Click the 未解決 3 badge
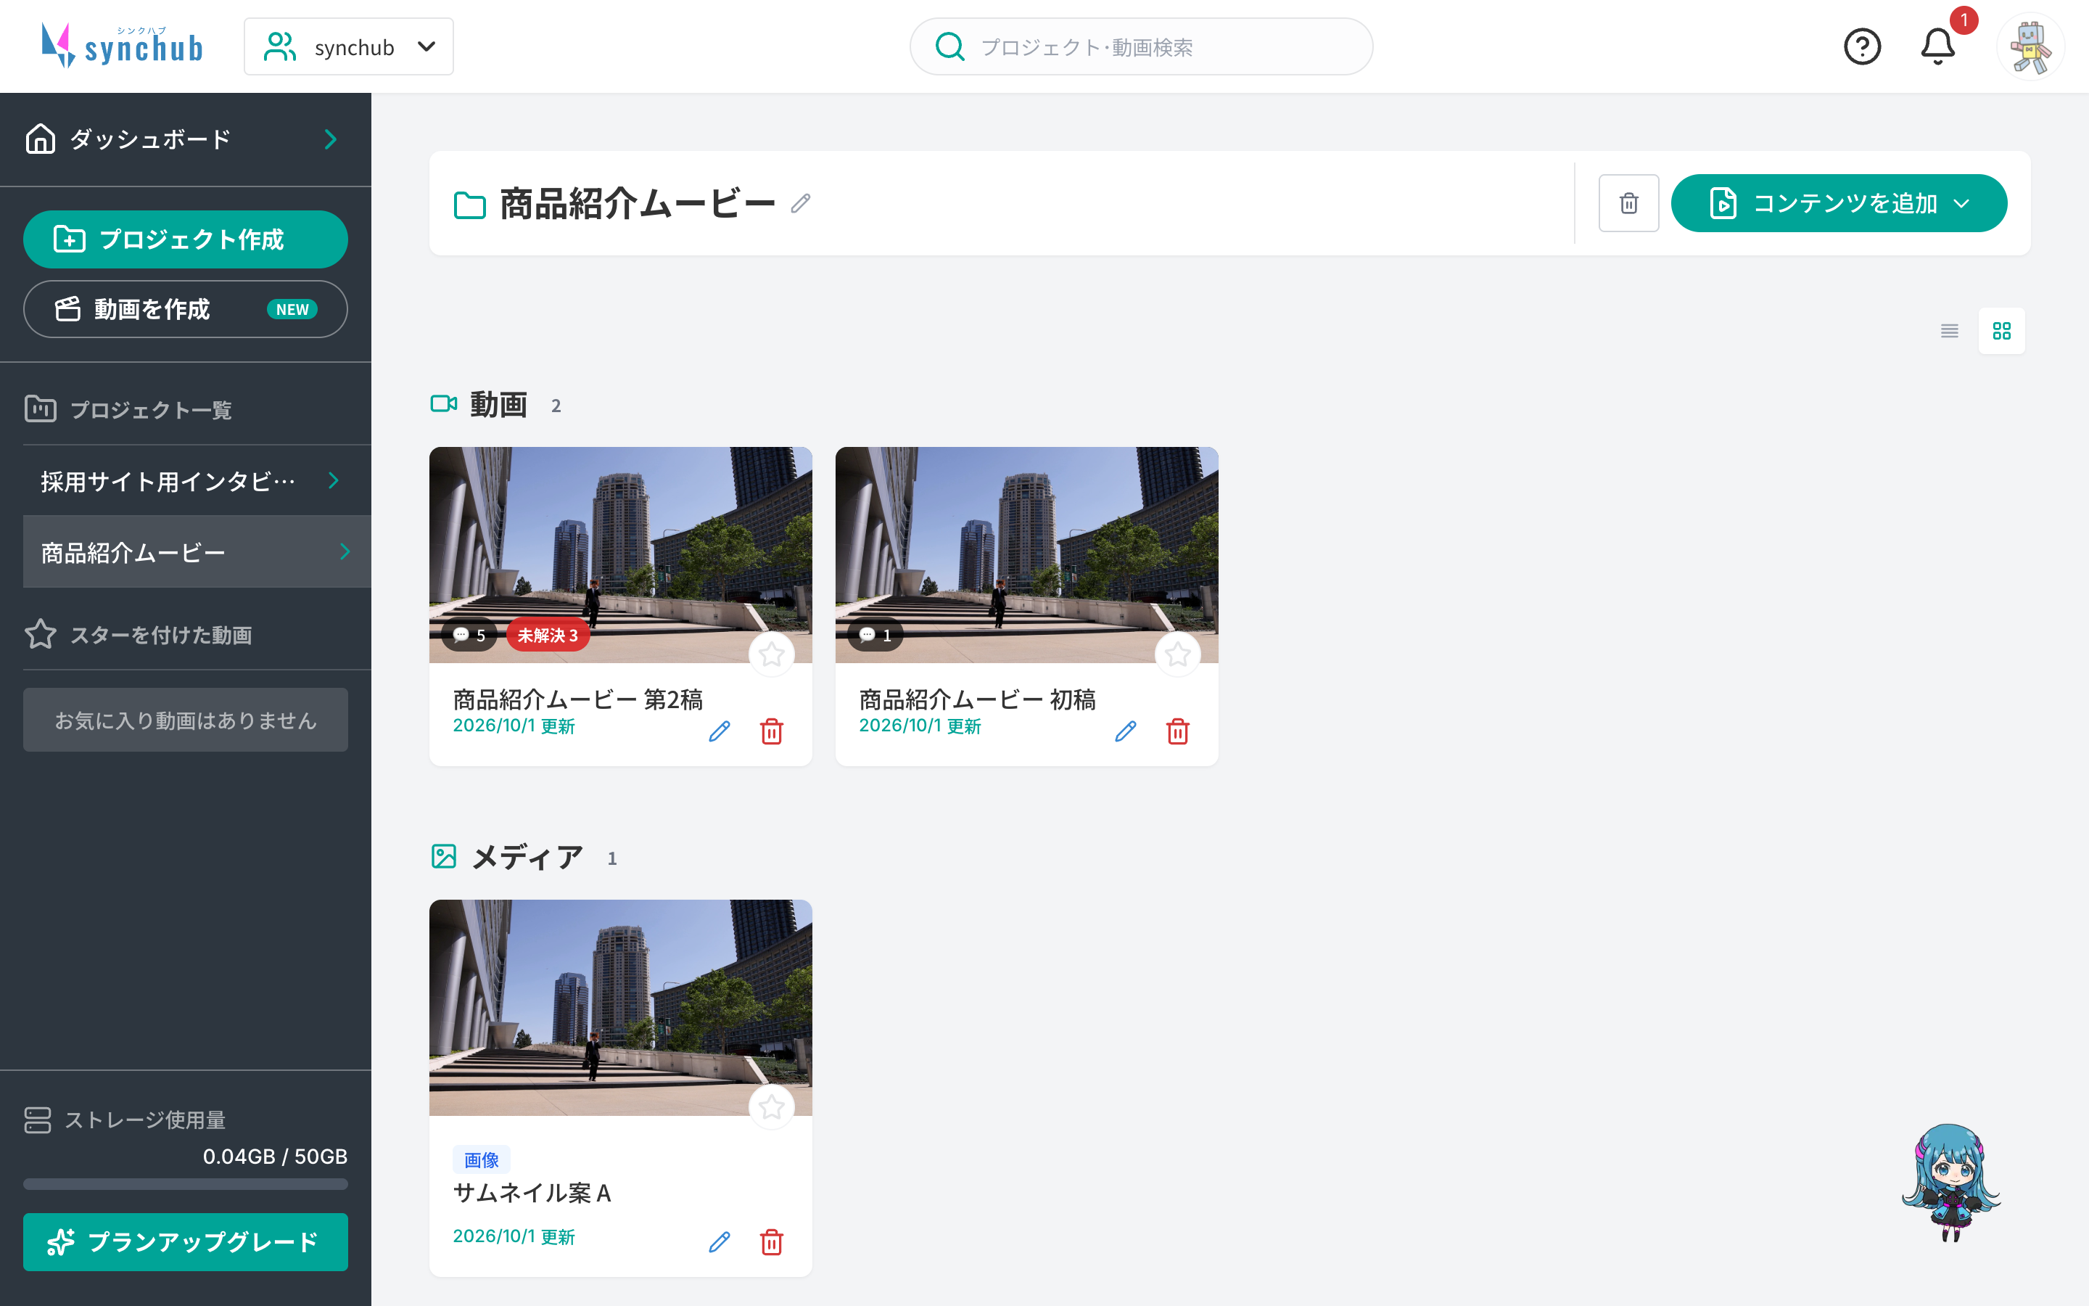The width and height of the screenshot is (2089, 1306). point(548,635)
